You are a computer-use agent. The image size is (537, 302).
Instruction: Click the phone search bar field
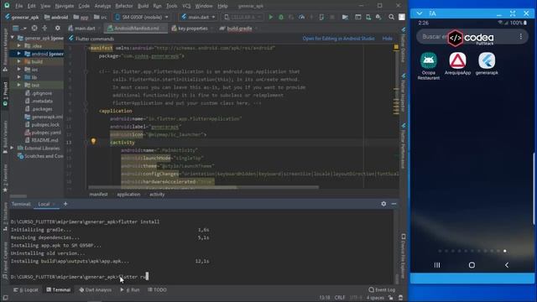coord(472,37)
